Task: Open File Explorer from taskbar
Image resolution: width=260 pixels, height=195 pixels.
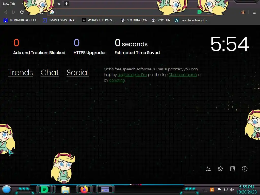Action: [65, 189]
